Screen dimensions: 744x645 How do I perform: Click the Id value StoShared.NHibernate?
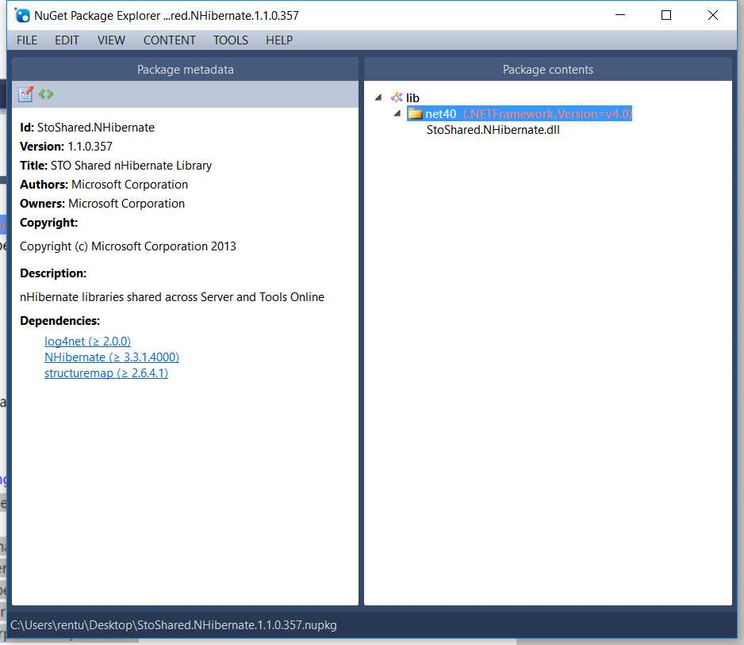click(96, 128)
